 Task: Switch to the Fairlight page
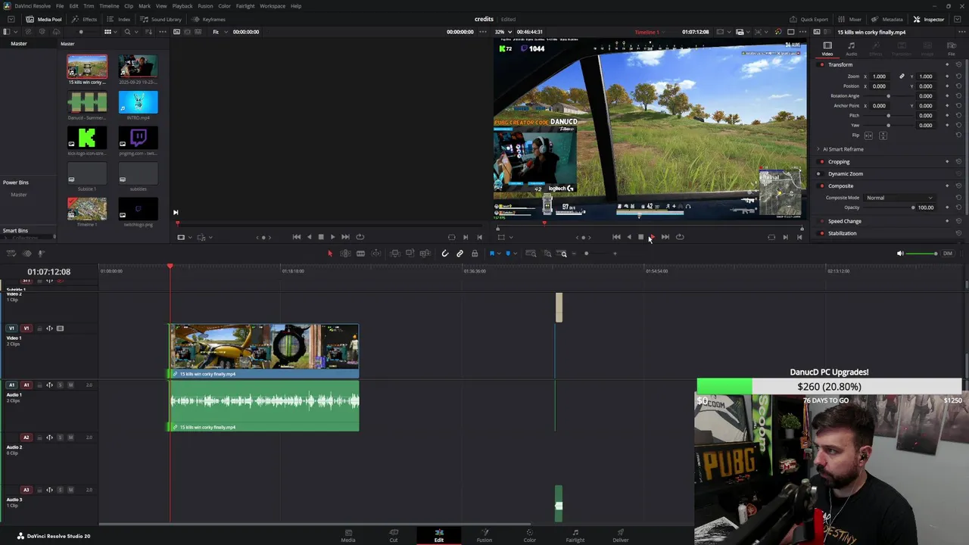pyautogui.click(x=575, y=535)
